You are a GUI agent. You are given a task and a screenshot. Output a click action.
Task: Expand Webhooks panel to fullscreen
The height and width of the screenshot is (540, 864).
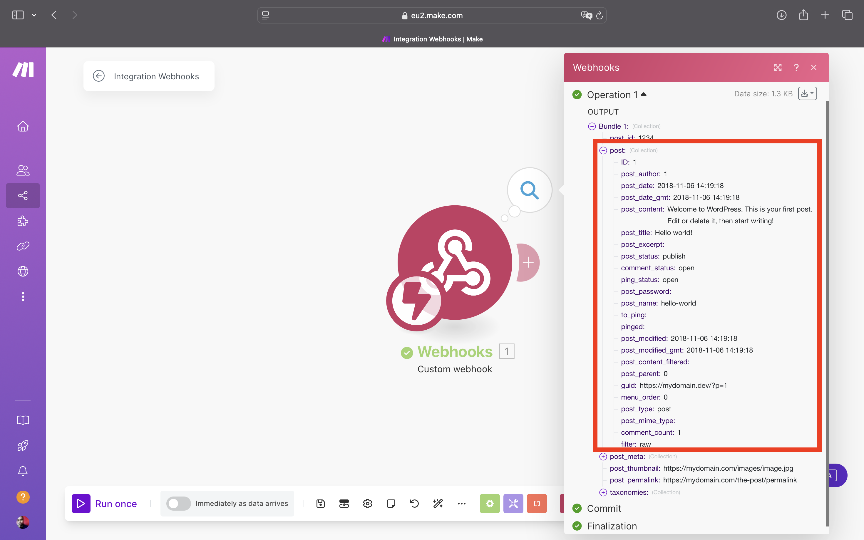tap(778, 68)
